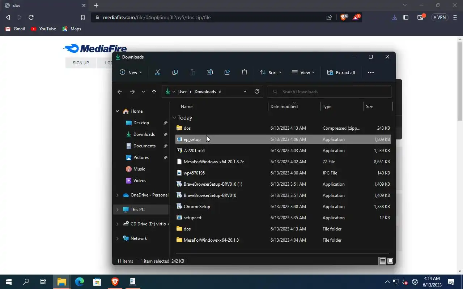Open Microsoft Store from taskbar
The width and height of the screenshot is (463, 289).
click(97, 281)
